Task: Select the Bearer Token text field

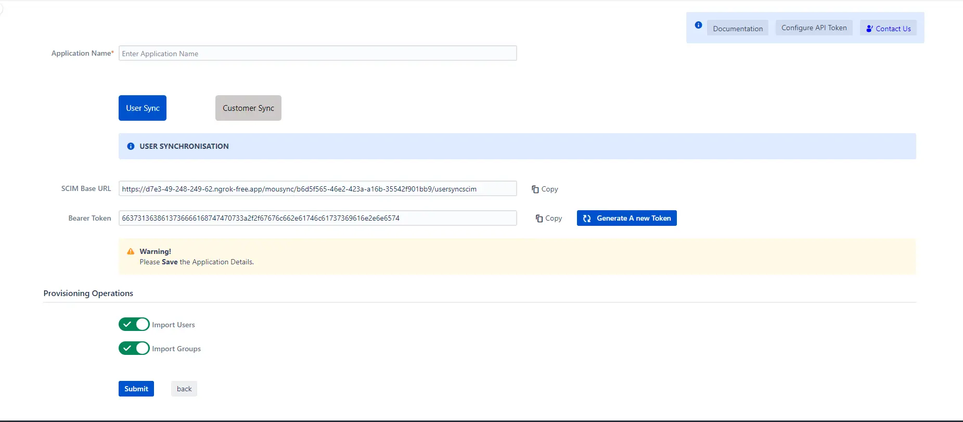Action: [x=317, y=218]
